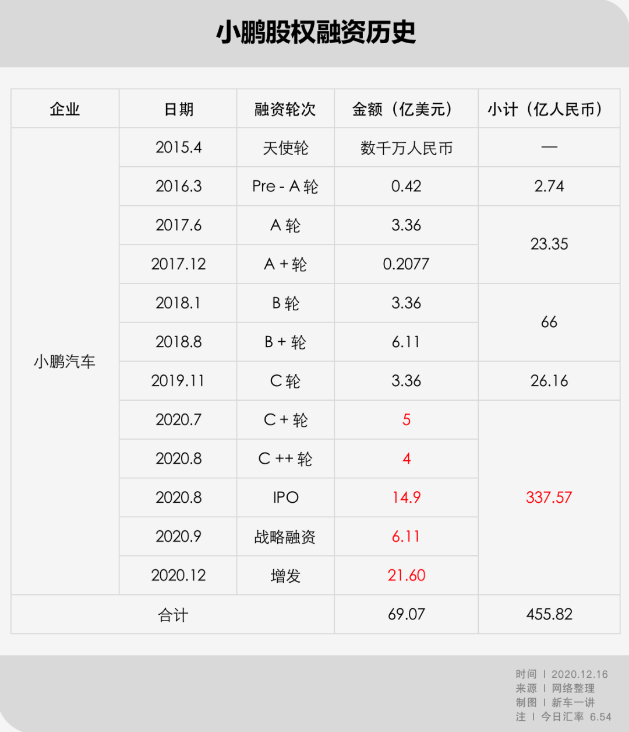The image size is (629, 732).
Task: Select the 企业 column header
Action: tap(65, 109)
